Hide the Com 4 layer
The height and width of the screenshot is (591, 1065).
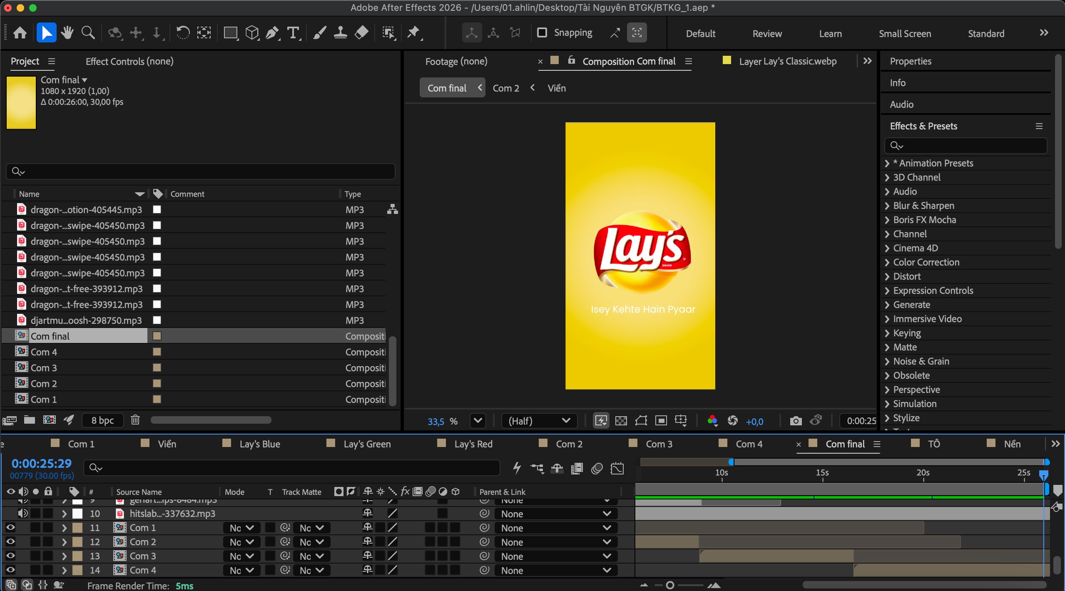10,570
